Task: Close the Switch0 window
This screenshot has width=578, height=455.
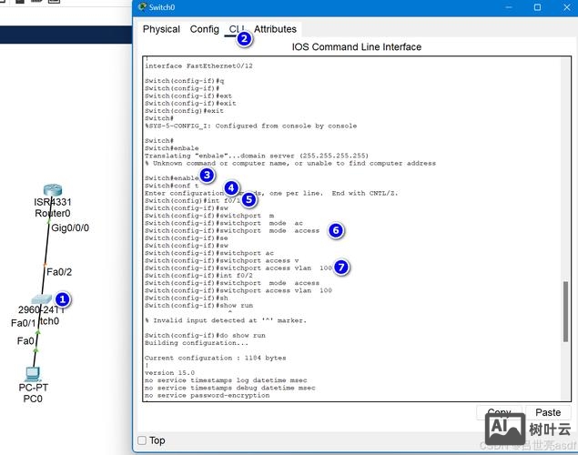Action: 563,7
